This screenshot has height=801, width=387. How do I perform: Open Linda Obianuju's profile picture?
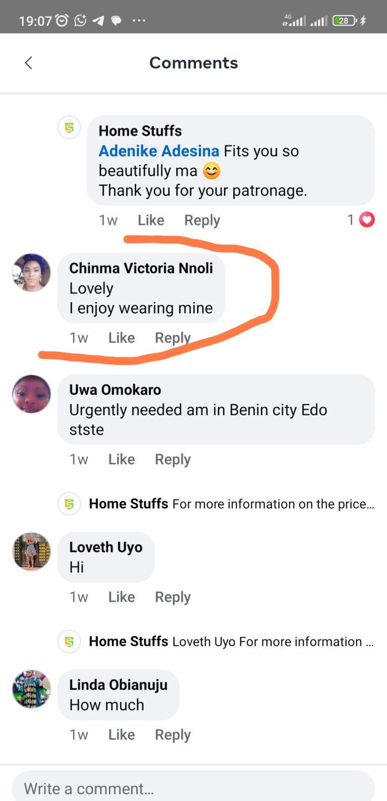31,689
